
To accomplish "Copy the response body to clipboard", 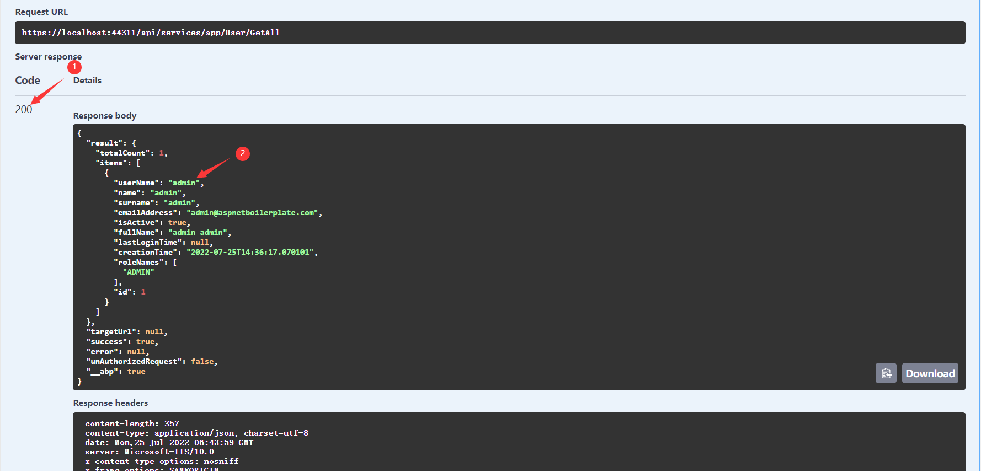I will coord(886,373).
